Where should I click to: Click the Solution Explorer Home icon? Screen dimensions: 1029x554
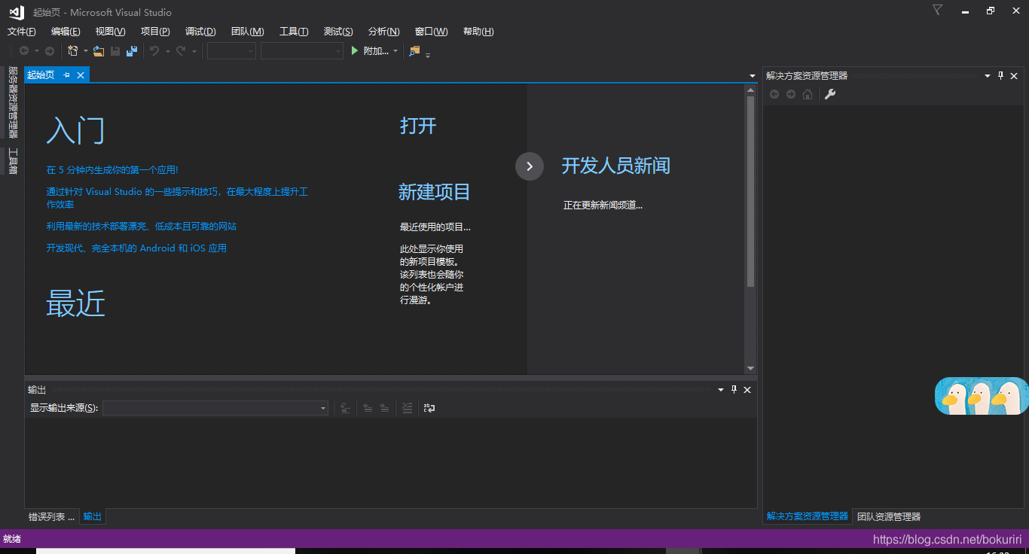(x=808, y=94)
